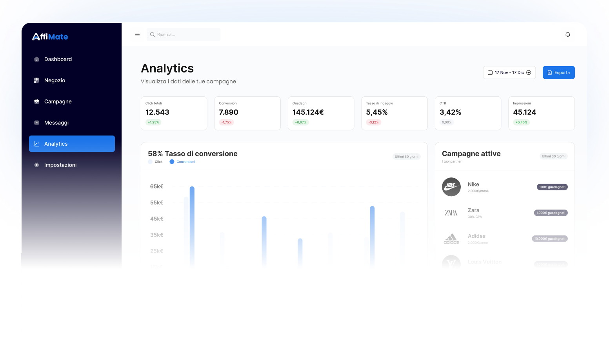Click the Campagne sidebar icon
The width and height of the screenshot is (609, 340).
click(36, 101)
